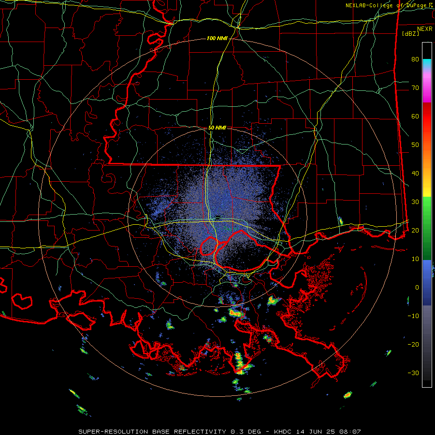Screen dimensions: 435x435
Task: Click the 100 NMI range ring label
Action: (217, 38)
